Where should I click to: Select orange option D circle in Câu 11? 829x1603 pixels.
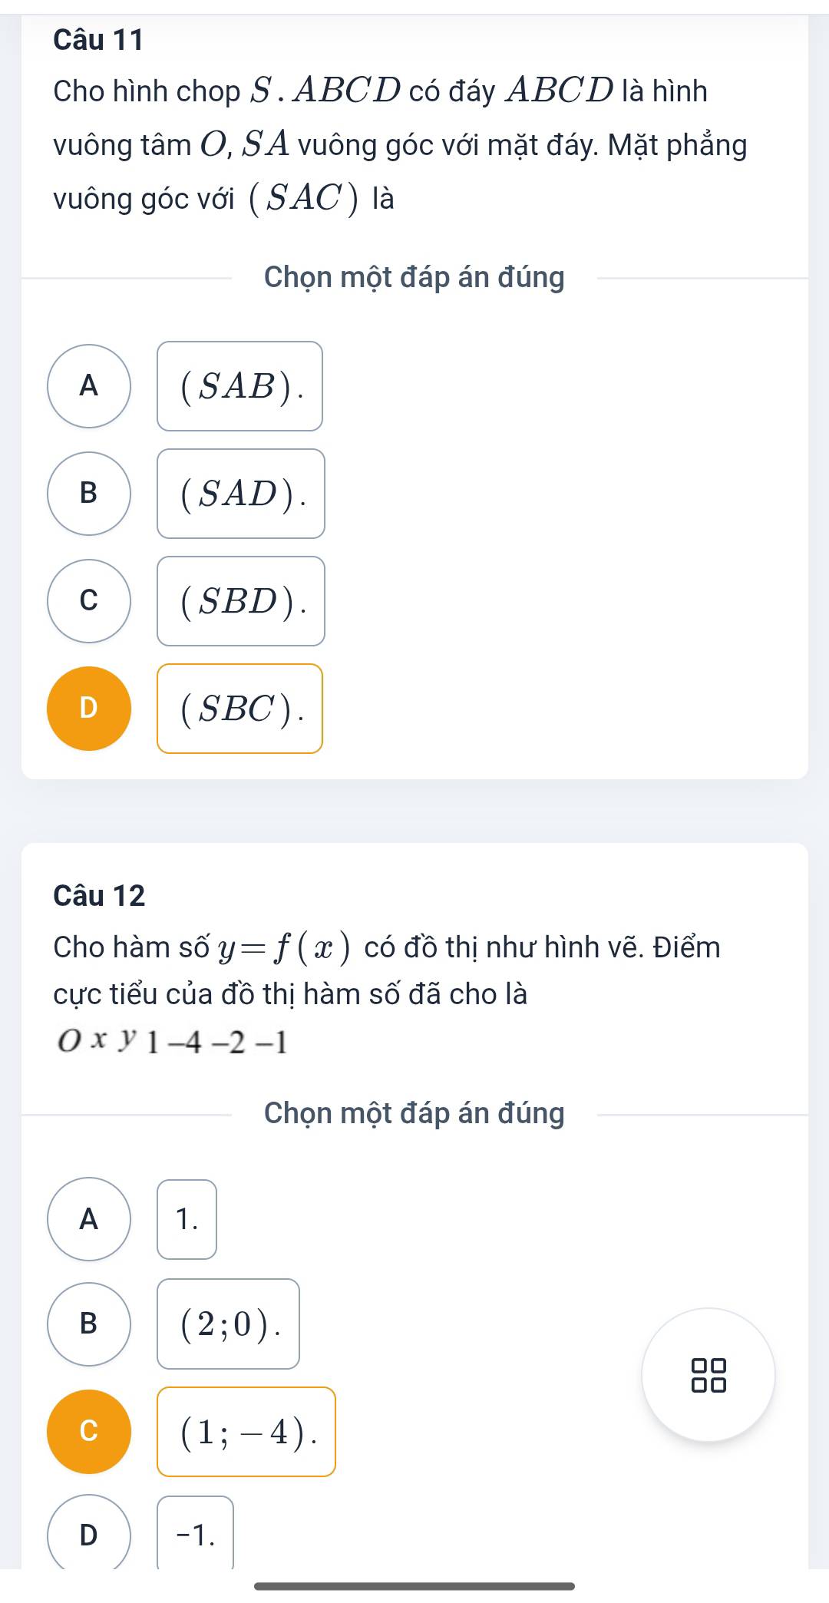pos(89,709)
